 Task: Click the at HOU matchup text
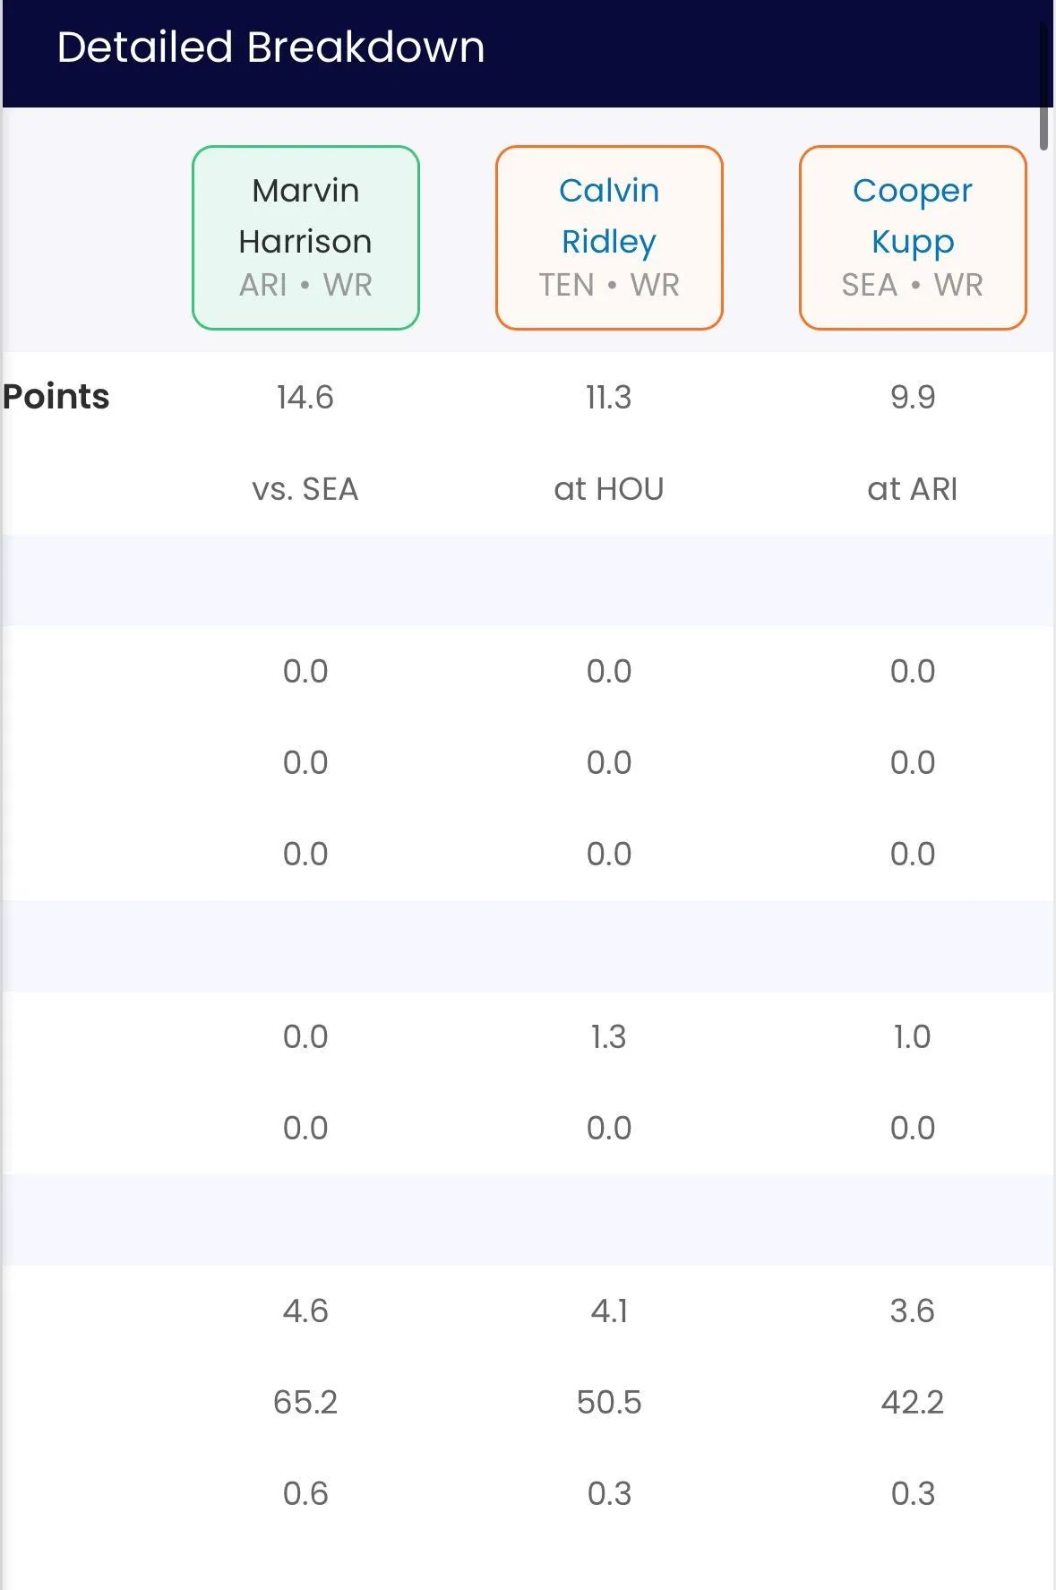pyautogui.click(x=609, y=489)
